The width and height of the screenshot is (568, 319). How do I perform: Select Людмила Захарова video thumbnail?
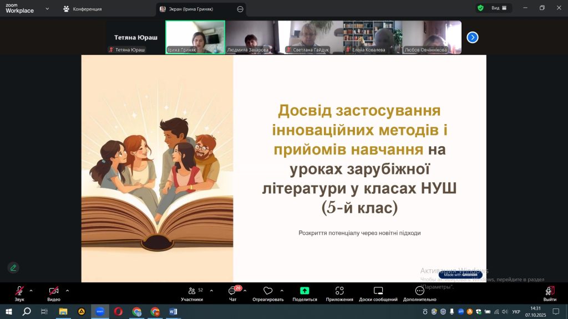pos(252,37)
